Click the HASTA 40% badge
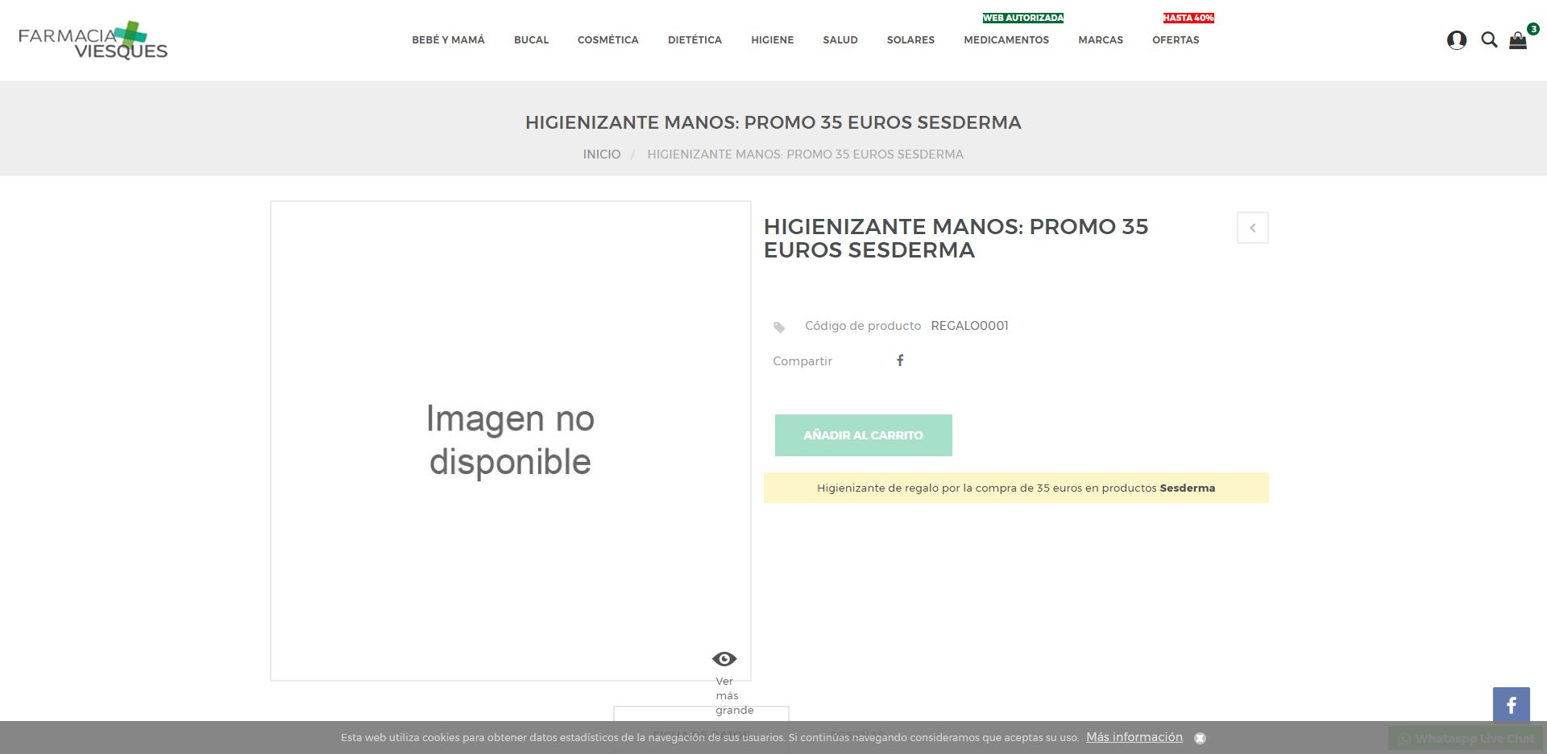 [x=1188, y=18]
